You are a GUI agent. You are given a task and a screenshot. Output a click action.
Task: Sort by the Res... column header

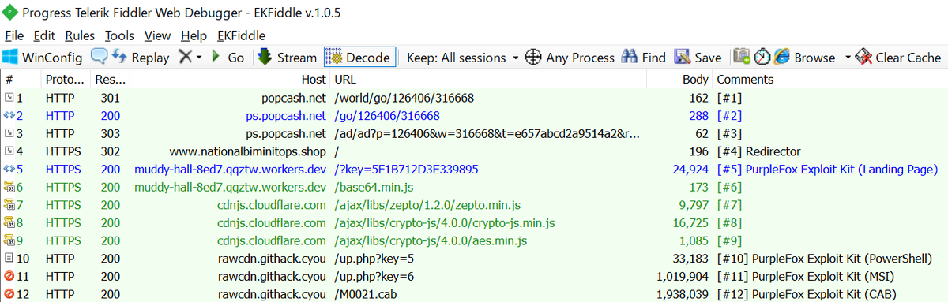point(110,80)
